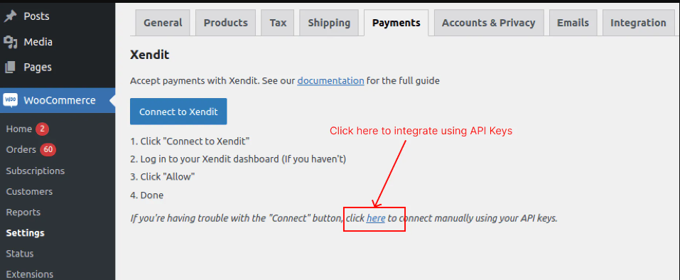Select the Tax tab

pyautogui.click(x=278, y=23)
